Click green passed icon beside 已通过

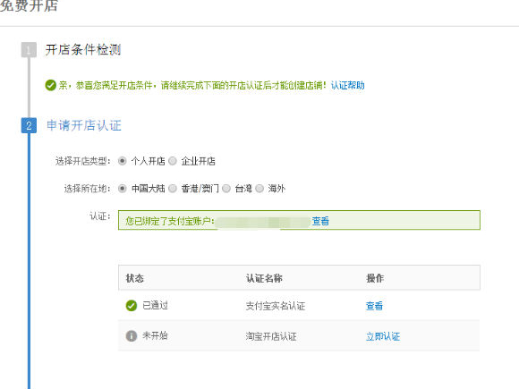[132, 305]
